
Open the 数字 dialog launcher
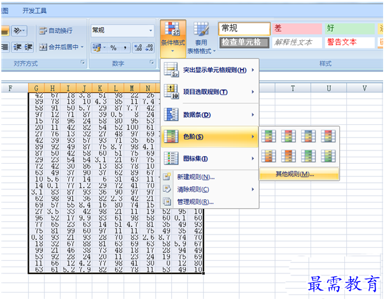click(x=151, y=62)
